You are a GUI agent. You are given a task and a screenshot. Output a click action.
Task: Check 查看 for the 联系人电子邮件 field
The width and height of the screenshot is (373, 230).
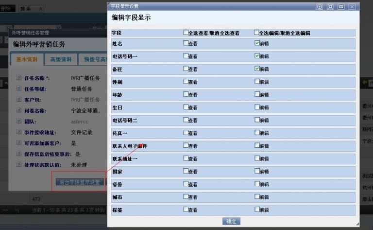click(186, 145)
